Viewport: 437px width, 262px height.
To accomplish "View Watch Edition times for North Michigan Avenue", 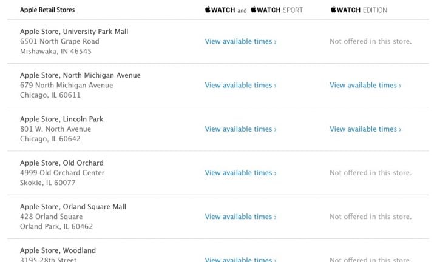I will click(x=365, y=85).
